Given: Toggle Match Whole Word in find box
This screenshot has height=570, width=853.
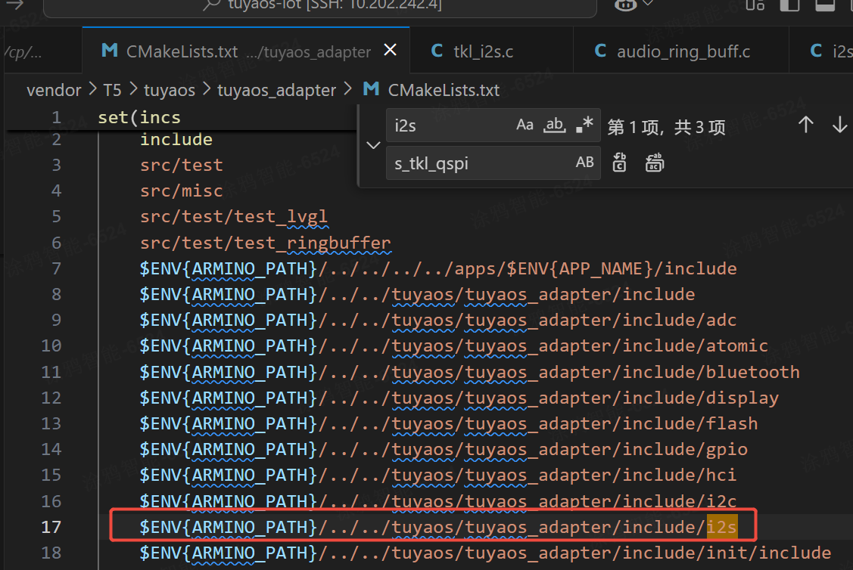Looking at the screenshot, I should pos(554,125).
